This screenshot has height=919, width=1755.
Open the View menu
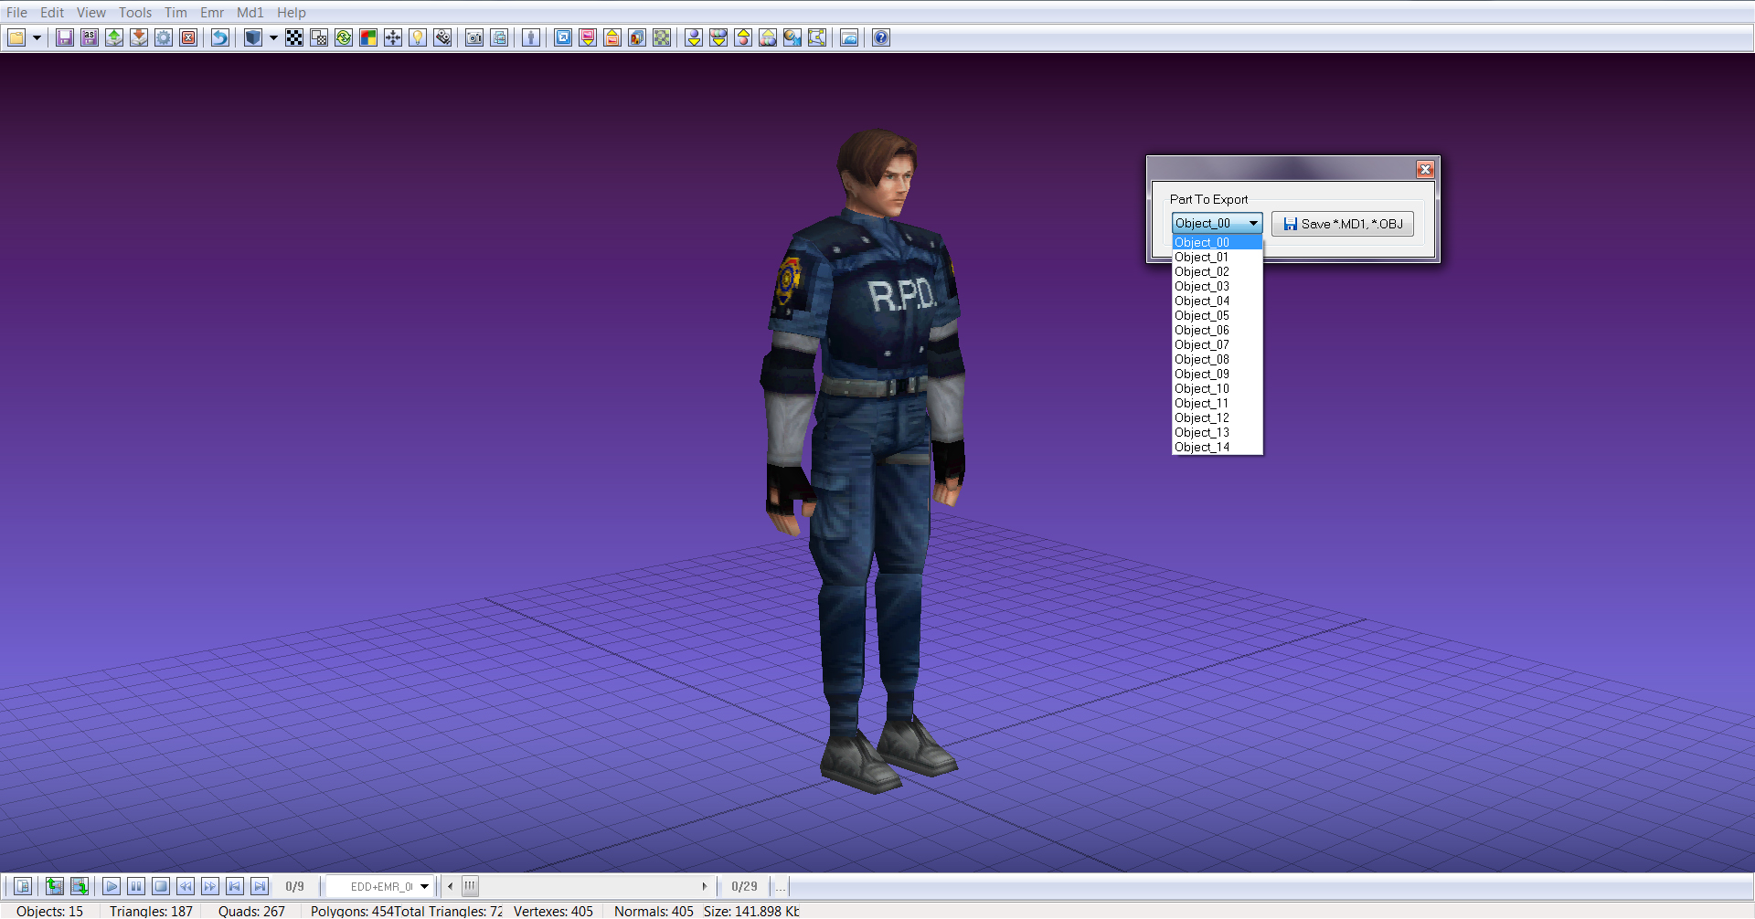pyautogui.click(x=91, y=12)
